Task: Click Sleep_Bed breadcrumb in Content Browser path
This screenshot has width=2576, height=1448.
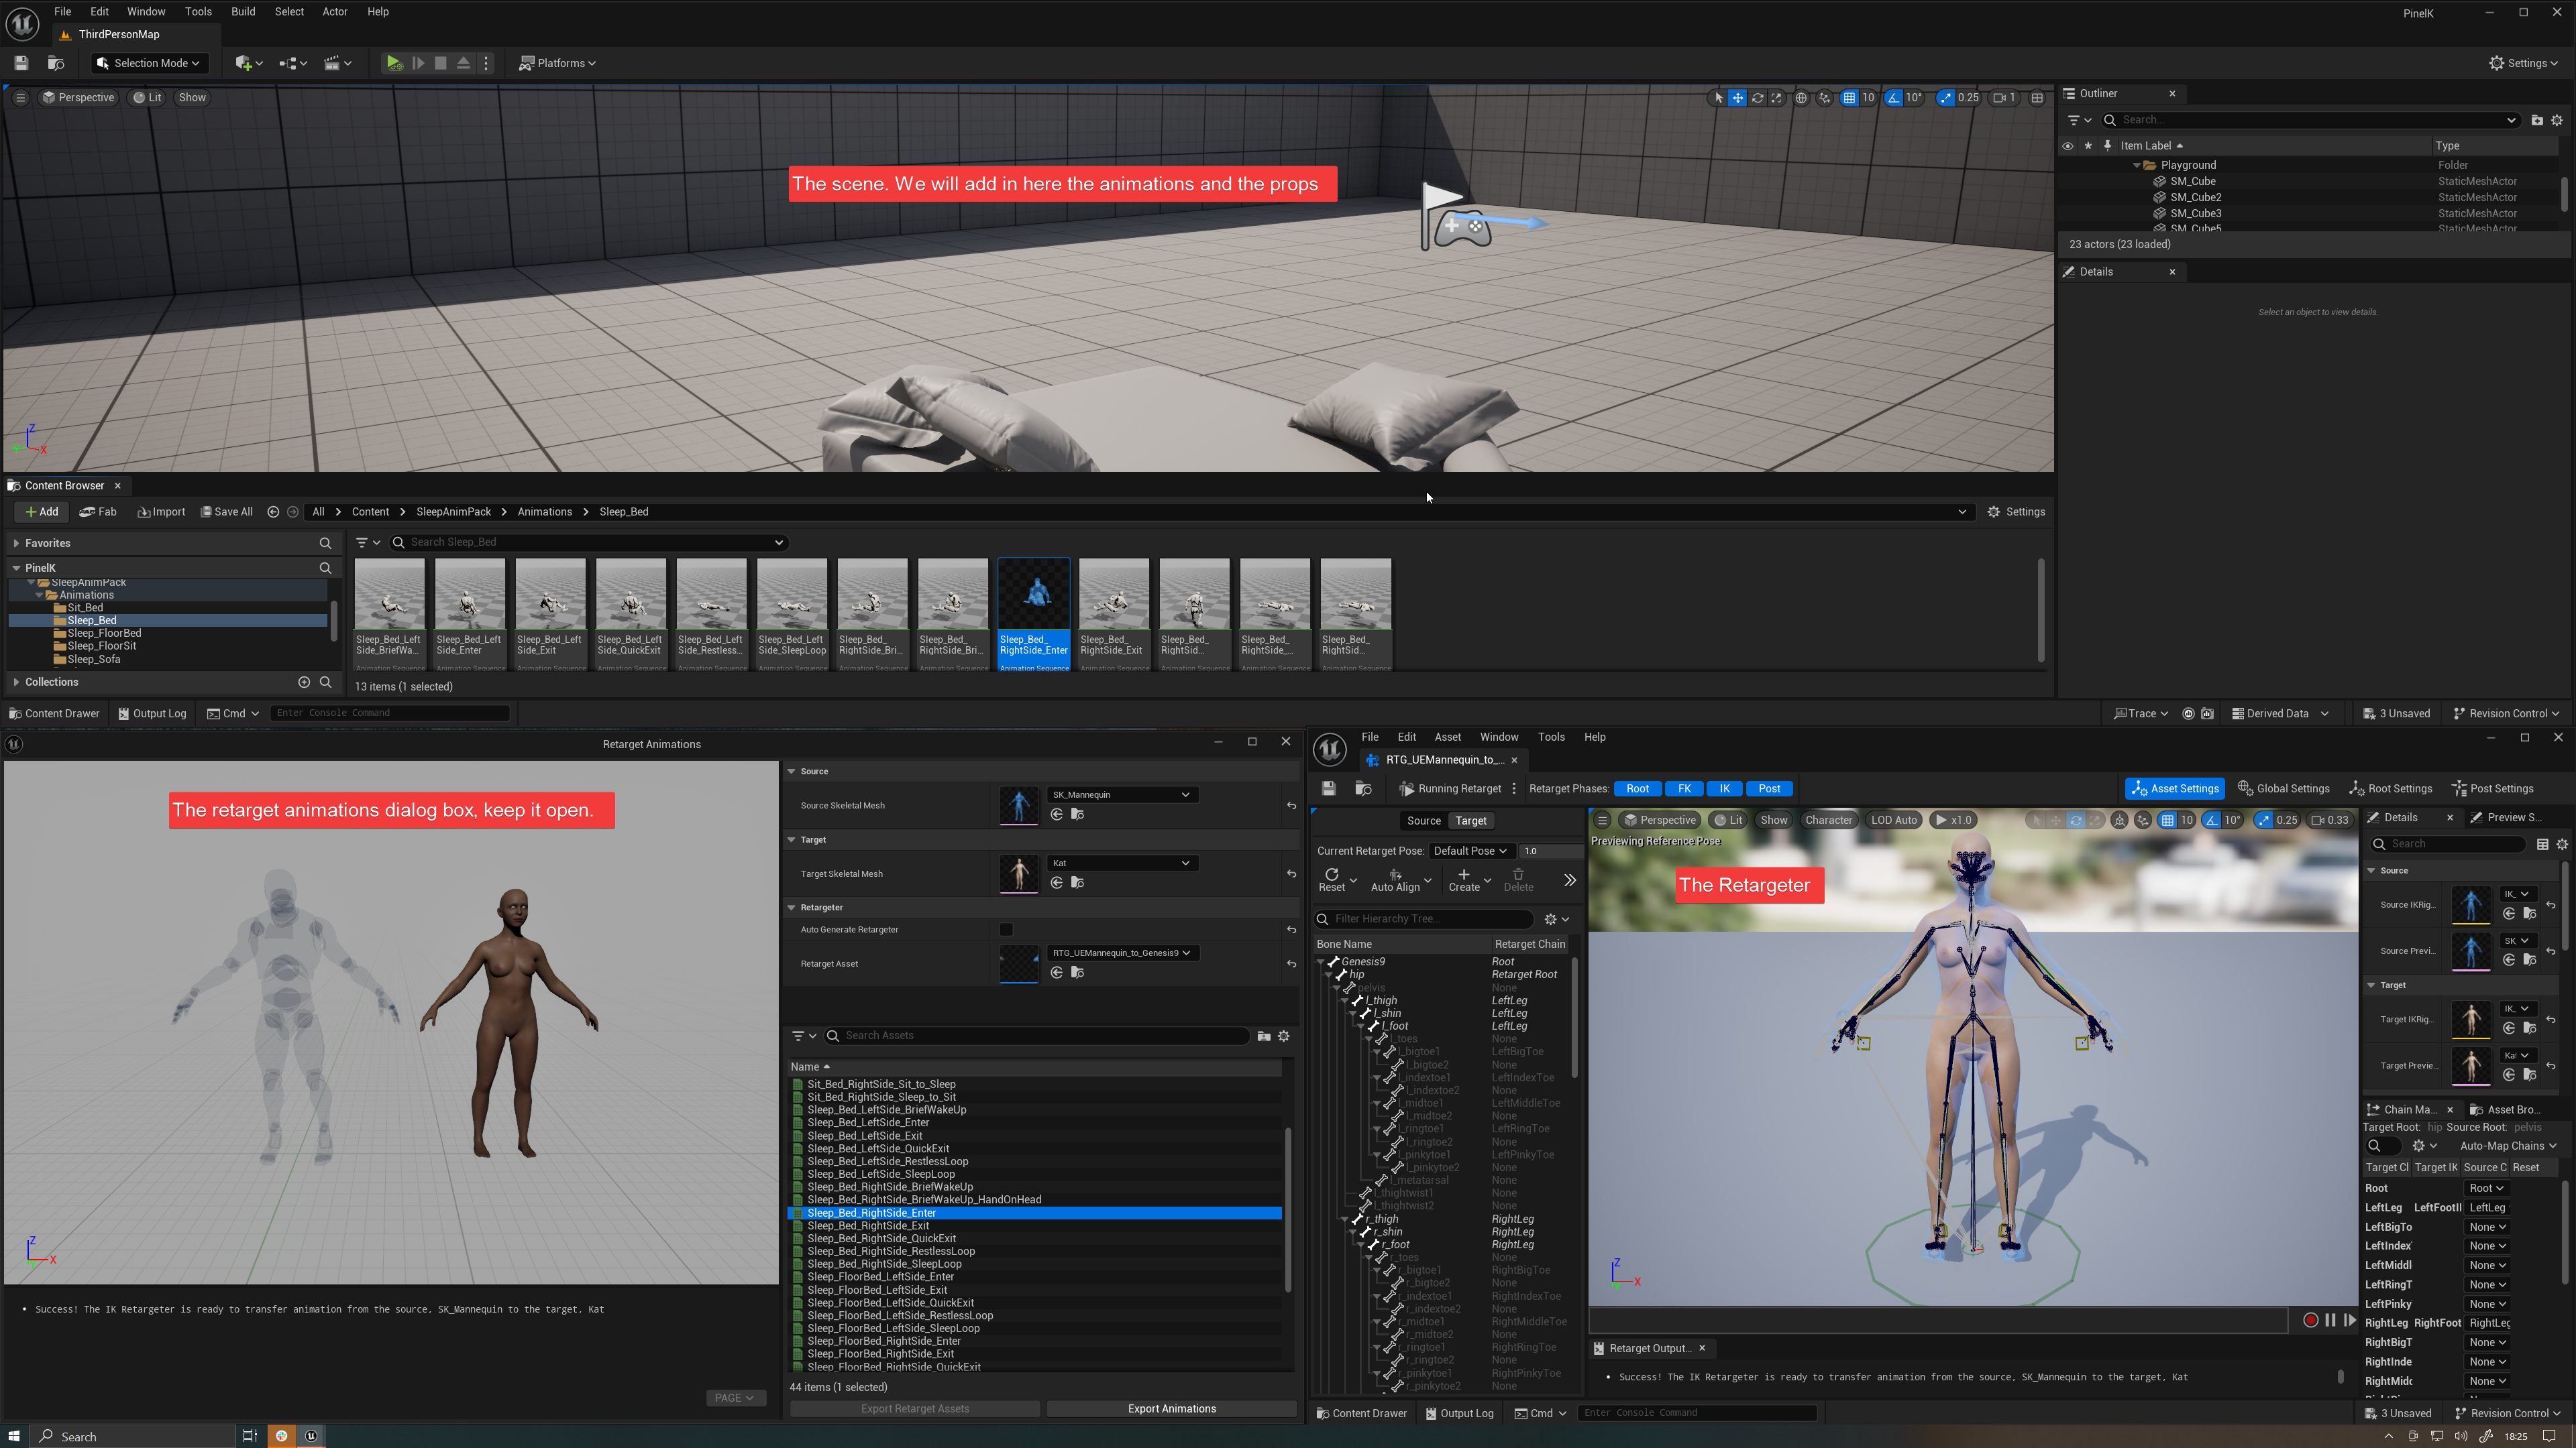Action: tap(624, 511)
